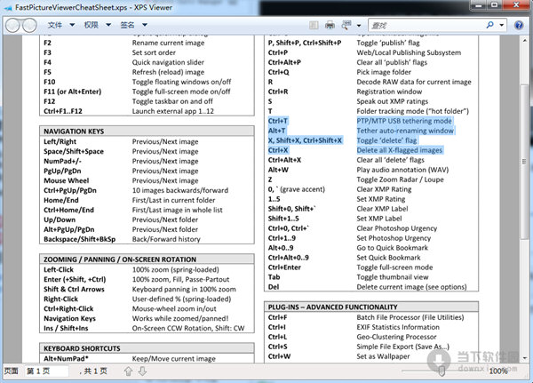Image resolution: width=533 pixels, height=383 pixels.
Task: Click 'Go to Quick Bookmark' text
Action: [x=393, y=248]
